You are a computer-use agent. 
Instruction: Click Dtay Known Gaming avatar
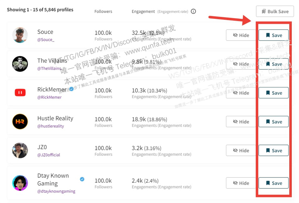tap(20, 183)
